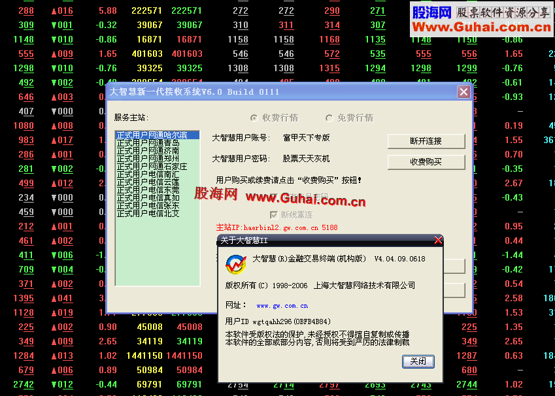Click the ▲016 change cell
The image size is (555, 396).
[x=62, y=10]
